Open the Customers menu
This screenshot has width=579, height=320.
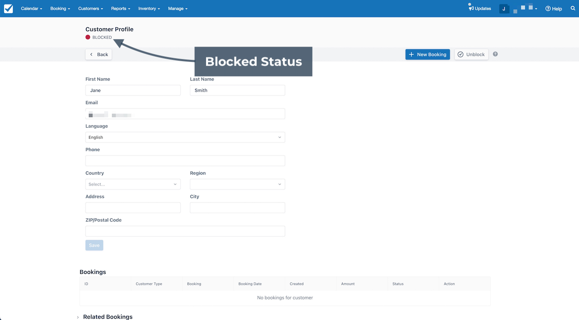click(91, 9)
